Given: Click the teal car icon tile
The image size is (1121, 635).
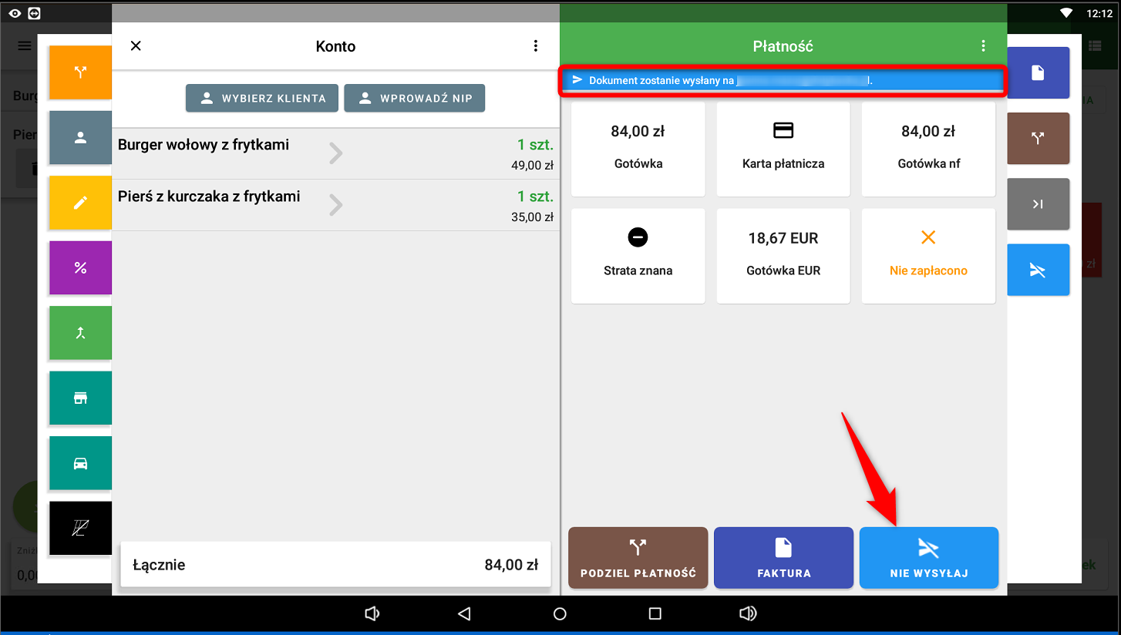Looking at the screenshot, I should coord(80,463).
